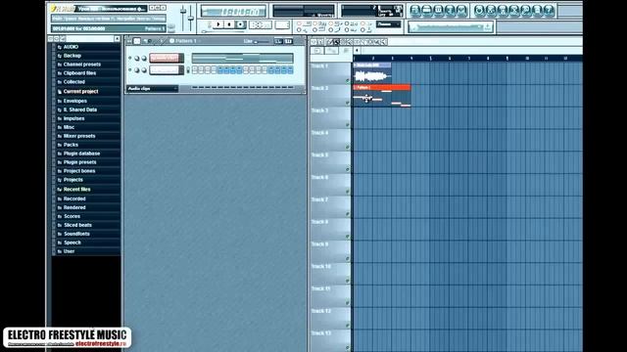
Task: Open the Soundfonts folder
Action: [x=76, y=234]
